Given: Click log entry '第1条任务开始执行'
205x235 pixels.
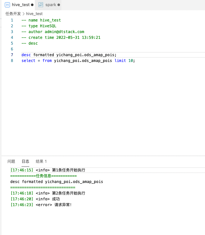Looking at the screenshot, I should click(x=48, y=170).
